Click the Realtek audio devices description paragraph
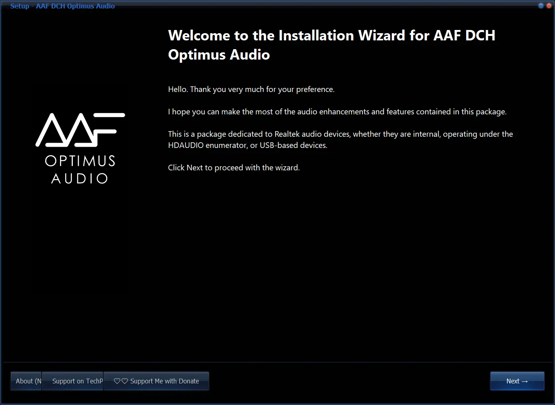555x405 pixels. [x=341, y=140]
